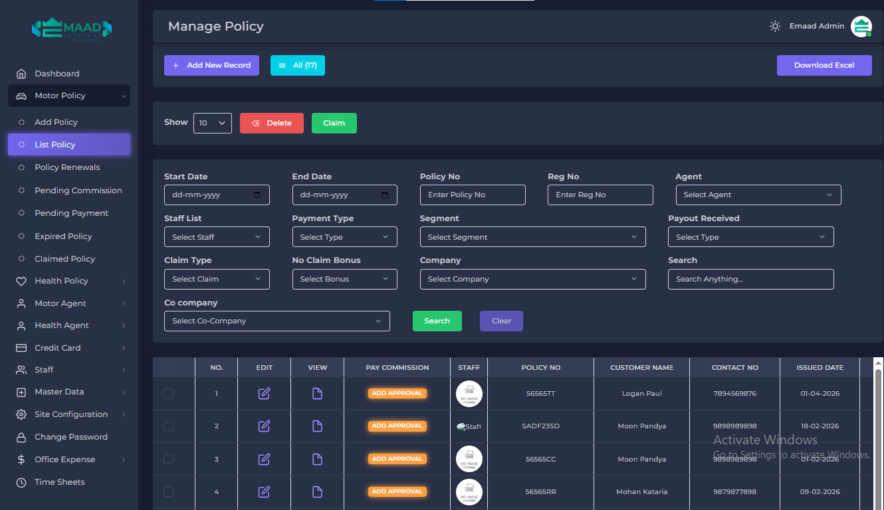Image resolution: width=884 pixels, height=510 pixels.
Task: Click the Emaad Admin profile avatar
Action: pyautogui.click(x=861, y=27)
